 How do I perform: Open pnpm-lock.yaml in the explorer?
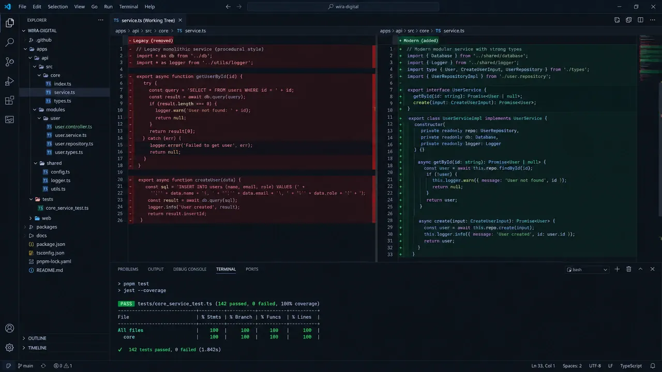coord(54,261)
